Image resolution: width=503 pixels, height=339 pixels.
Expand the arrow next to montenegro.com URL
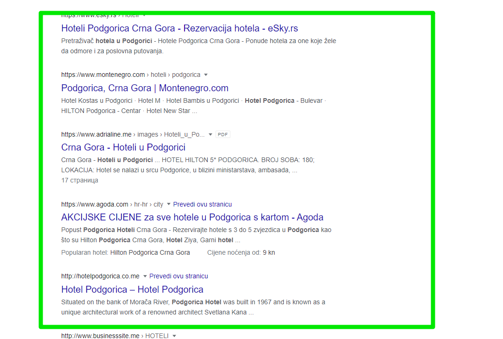[206, 75]
